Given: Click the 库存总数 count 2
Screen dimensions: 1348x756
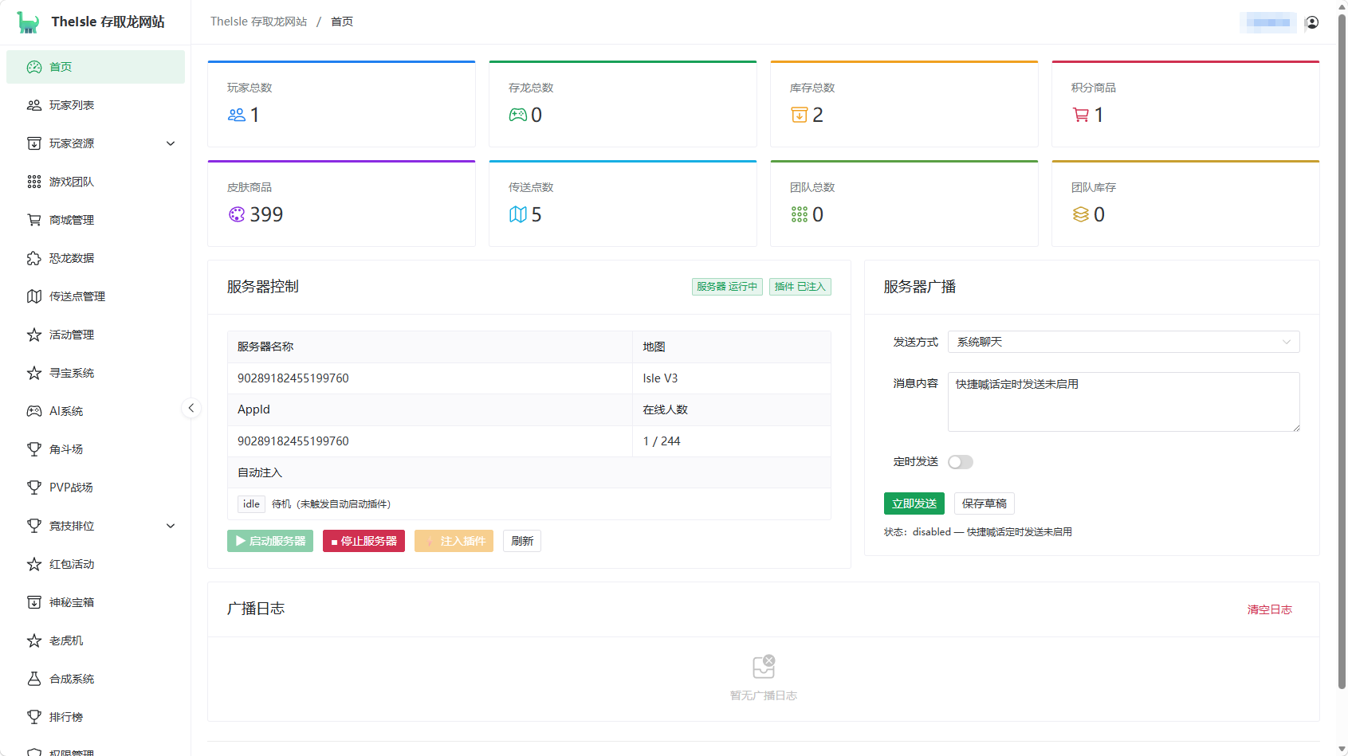Looking at the screenshot, I should [x=818, y=115].
